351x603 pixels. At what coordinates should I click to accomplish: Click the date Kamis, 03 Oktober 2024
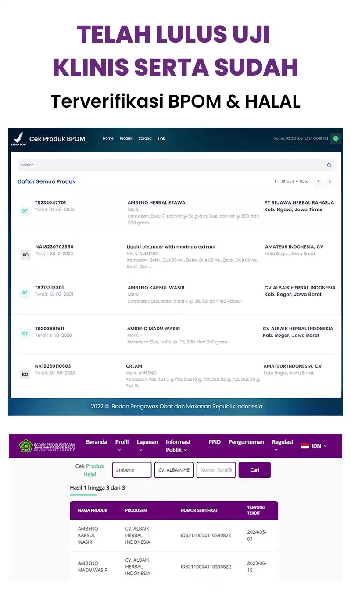[301, 138]
